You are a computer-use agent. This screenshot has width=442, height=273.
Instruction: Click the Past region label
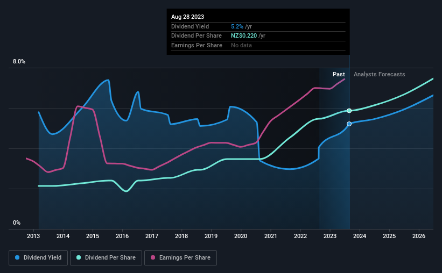(x=339, y=74)
